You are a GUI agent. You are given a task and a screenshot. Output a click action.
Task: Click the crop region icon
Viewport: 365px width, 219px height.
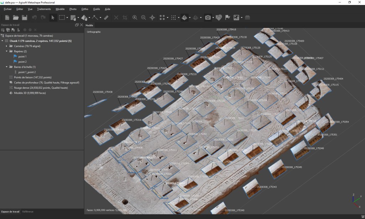[x=125, y=17]
